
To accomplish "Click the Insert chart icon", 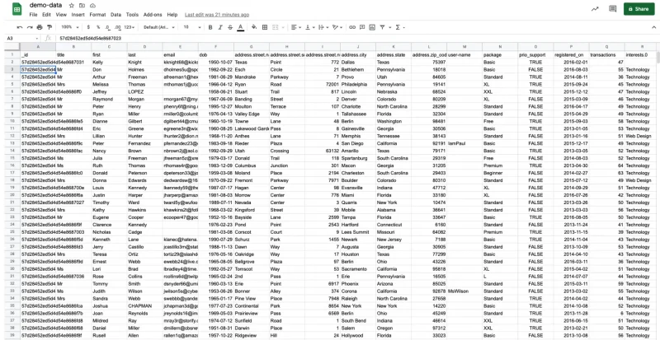I will (372, 27).
